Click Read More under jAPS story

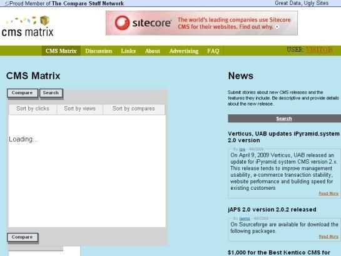point(328,237)
